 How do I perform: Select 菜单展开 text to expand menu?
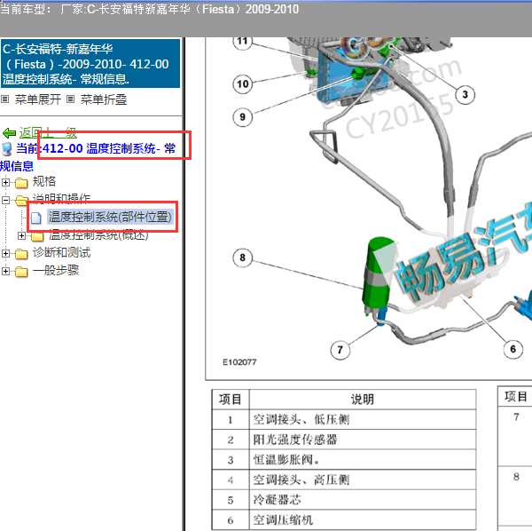click(x=37, y=99)
